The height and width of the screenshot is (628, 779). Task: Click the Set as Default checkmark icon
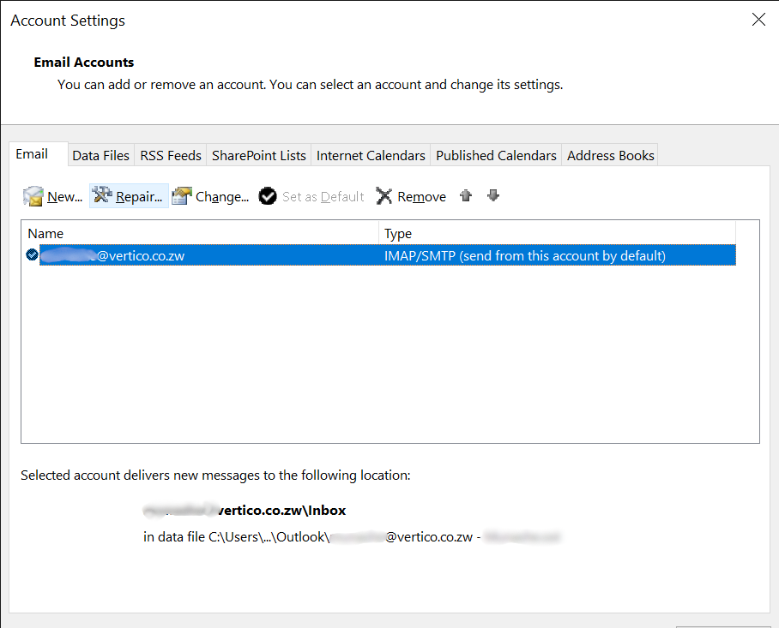pyautogui.click(x=268, y=196)
